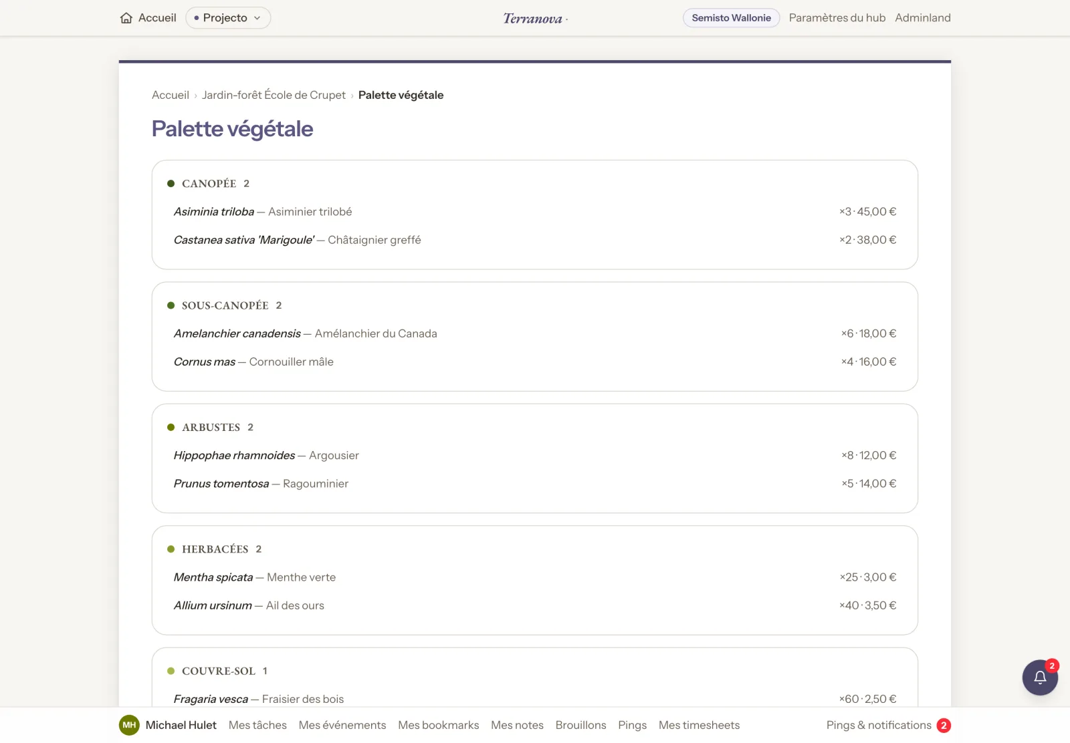Open Jardin-forêt École de Crupet breadcrumb
The height and width of the screenshot is (743, 1070).
(274, 95)
